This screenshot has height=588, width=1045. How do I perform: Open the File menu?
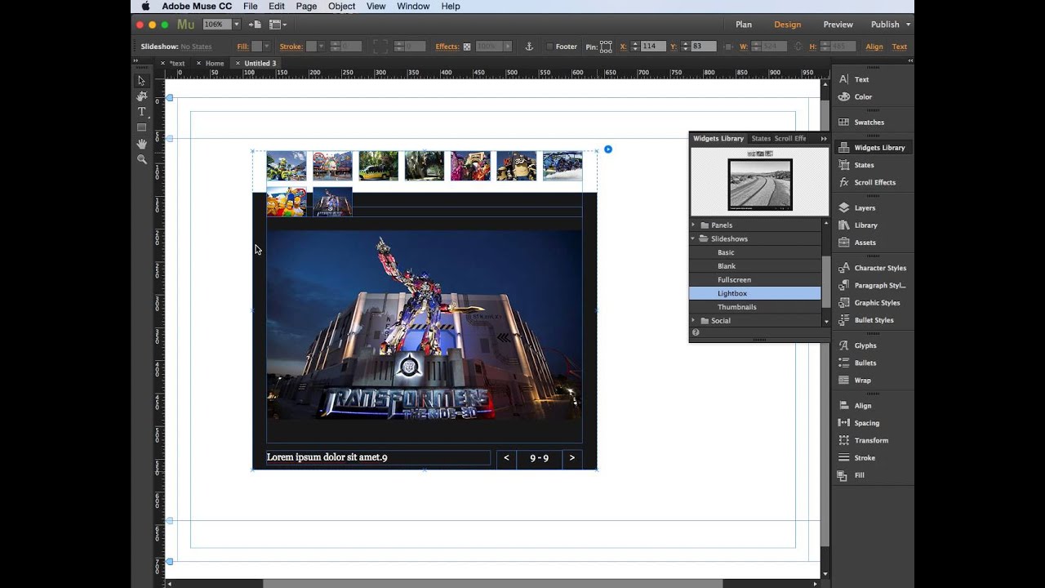coord(251,7)
